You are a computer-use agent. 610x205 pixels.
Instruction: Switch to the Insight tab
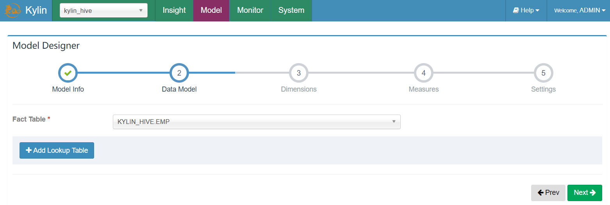(174, 11)
